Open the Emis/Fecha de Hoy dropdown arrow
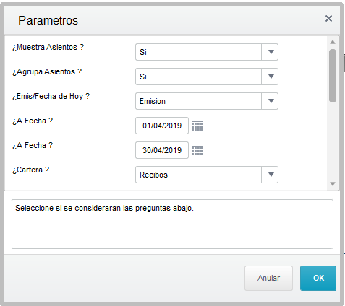This screenshot has width=345, height=306. [271, 101]
